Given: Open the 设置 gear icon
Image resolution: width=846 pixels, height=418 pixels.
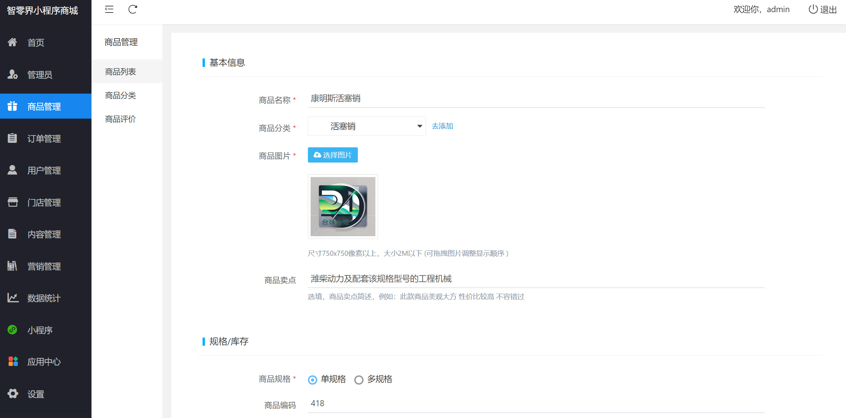Looking at the screenshot, I should (x=12, y=394).
